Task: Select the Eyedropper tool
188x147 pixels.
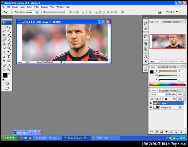Action: tap(9, 65)
